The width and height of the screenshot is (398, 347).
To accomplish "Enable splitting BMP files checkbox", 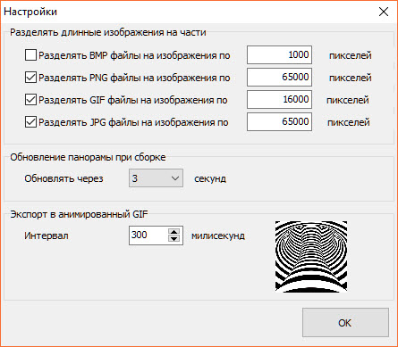I will coord(30,55).
